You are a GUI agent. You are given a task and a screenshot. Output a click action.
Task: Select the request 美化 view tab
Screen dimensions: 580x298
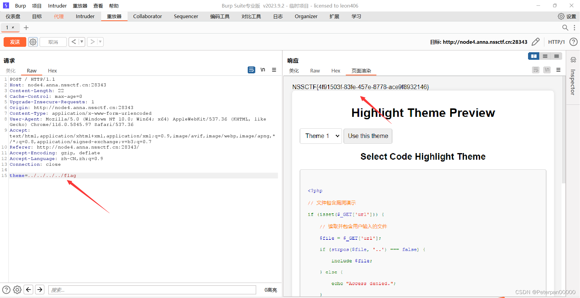(x=11, y=71)
